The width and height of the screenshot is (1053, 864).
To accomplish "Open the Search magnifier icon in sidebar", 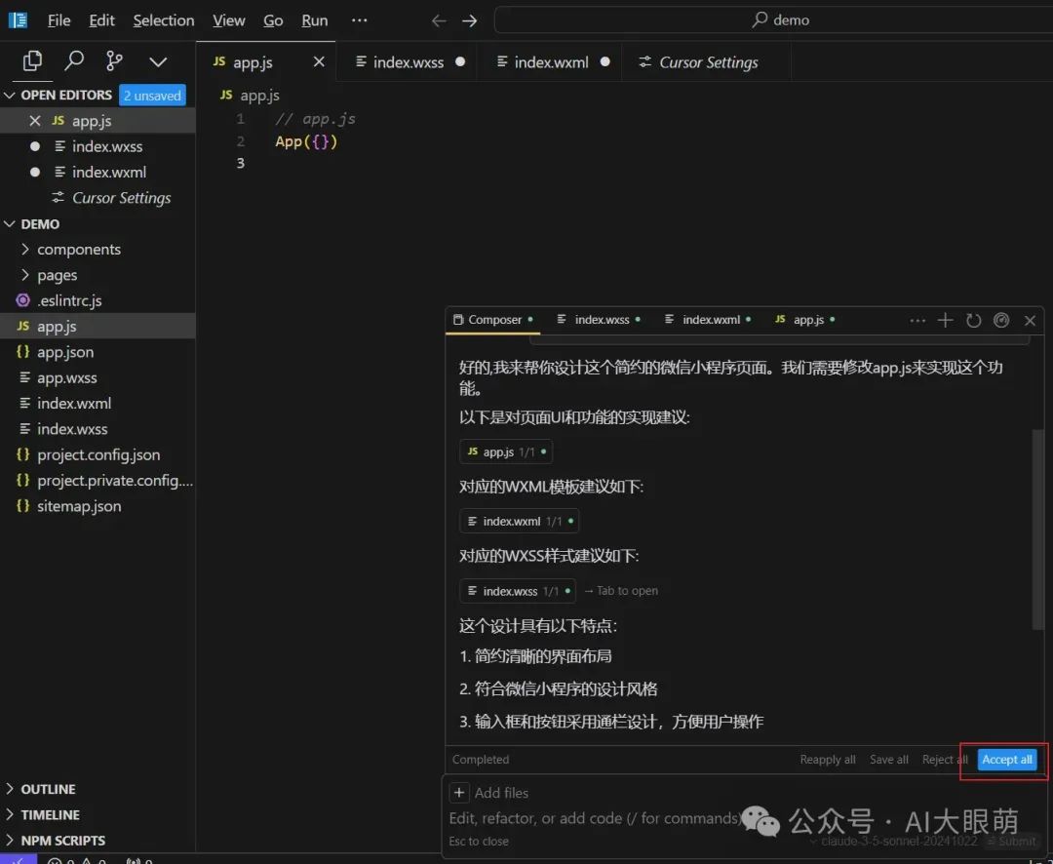I will (74, 61).
